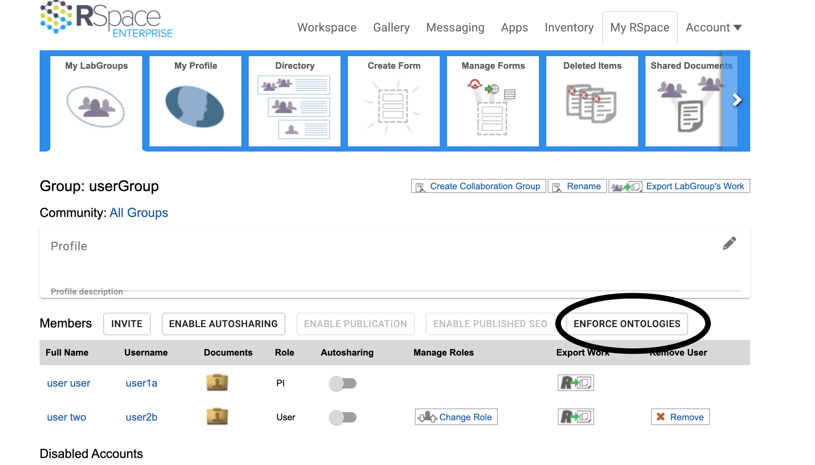Screen dimensions: 815x465
Task: Open the My Profile tile
Action: 195,101
